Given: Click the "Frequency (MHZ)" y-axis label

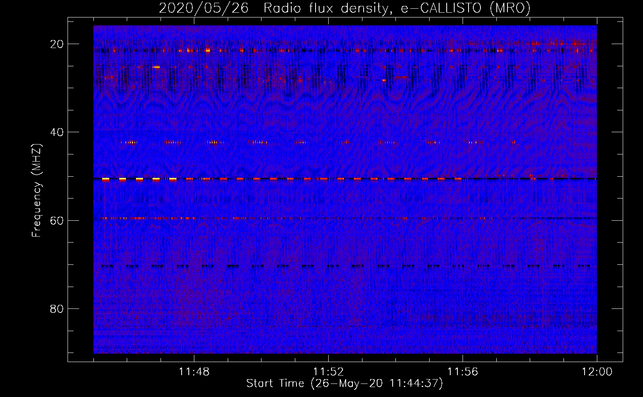Looking at the screenshot, I should point(37,191).
